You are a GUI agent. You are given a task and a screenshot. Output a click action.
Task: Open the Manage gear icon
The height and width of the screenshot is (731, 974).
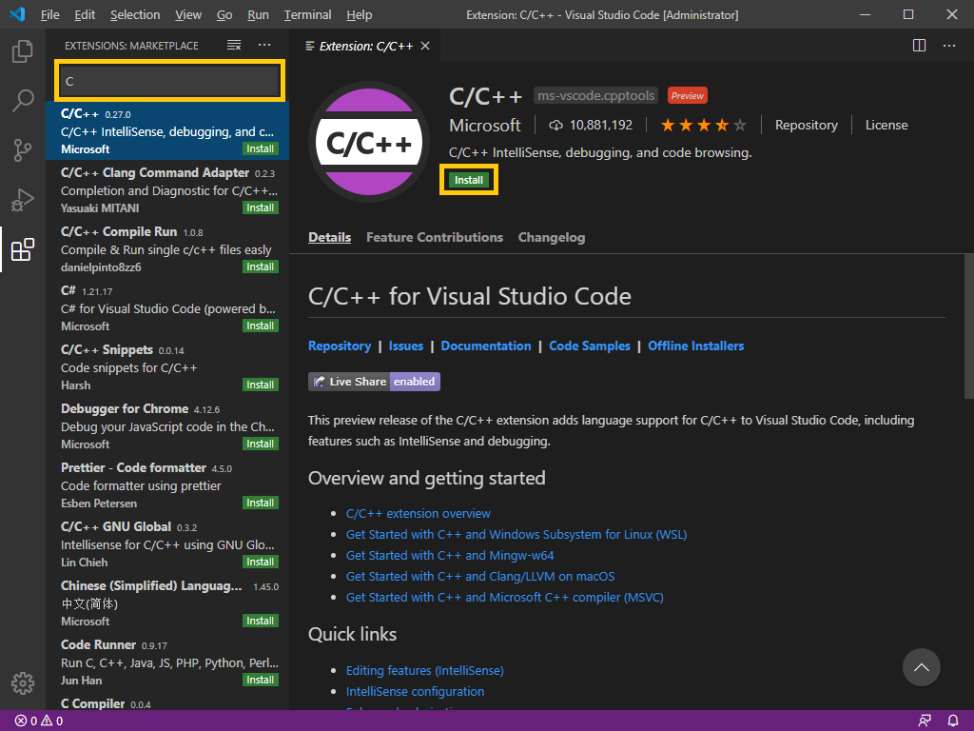click(x=23, y=683)
